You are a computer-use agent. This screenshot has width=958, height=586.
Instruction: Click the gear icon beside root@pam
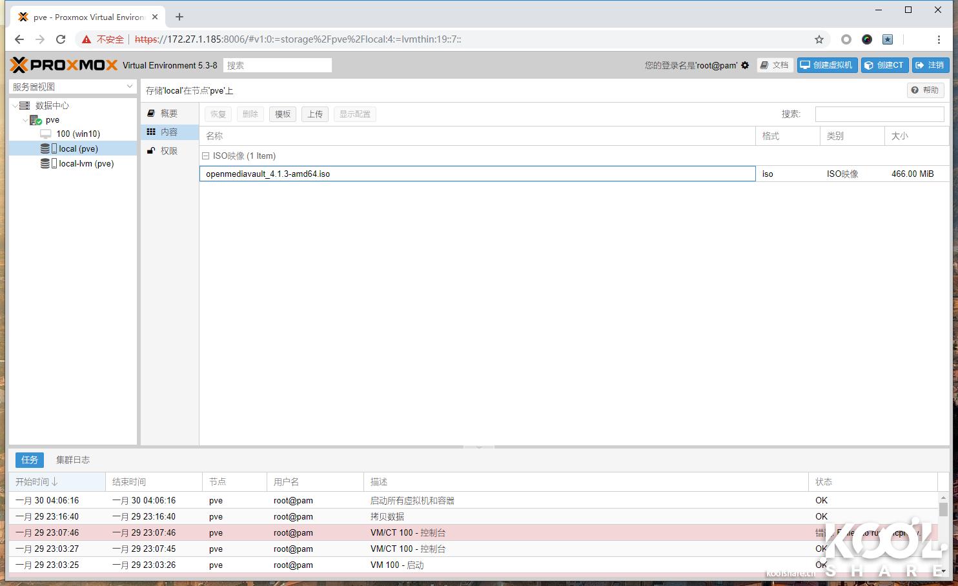pos(745,65)
